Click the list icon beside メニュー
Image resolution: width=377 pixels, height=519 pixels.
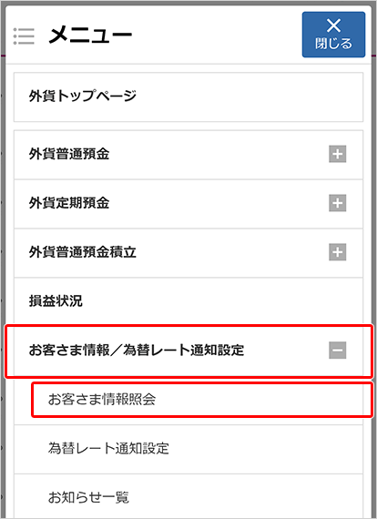(x=24, y=36)
